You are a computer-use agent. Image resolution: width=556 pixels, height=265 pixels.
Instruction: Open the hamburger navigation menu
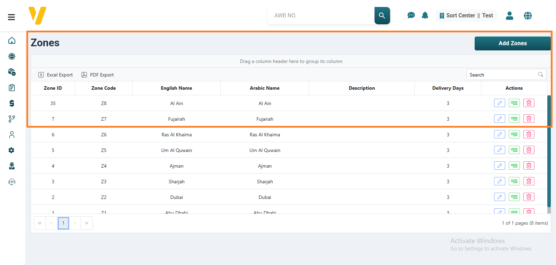click(11, 17)
